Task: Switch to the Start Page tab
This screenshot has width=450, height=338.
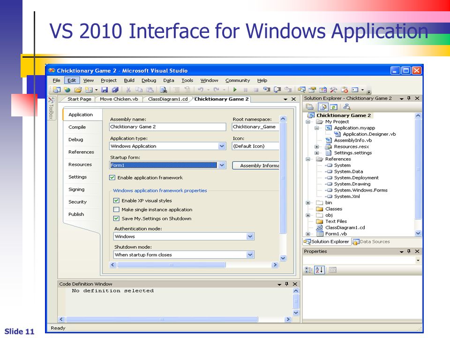Action: pos(79,99)
